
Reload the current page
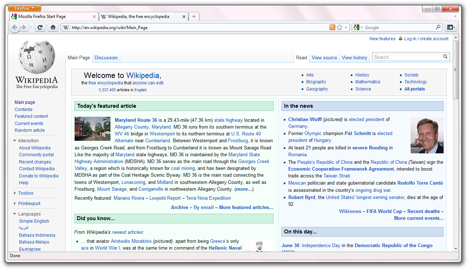[40, 27]
